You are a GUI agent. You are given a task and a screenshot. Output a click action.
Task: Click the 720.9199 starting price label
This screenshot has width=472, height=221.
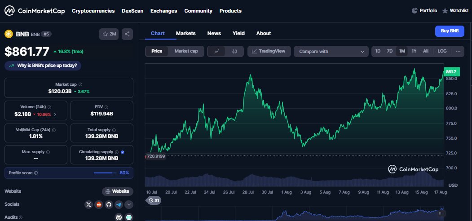pos(156,156)
